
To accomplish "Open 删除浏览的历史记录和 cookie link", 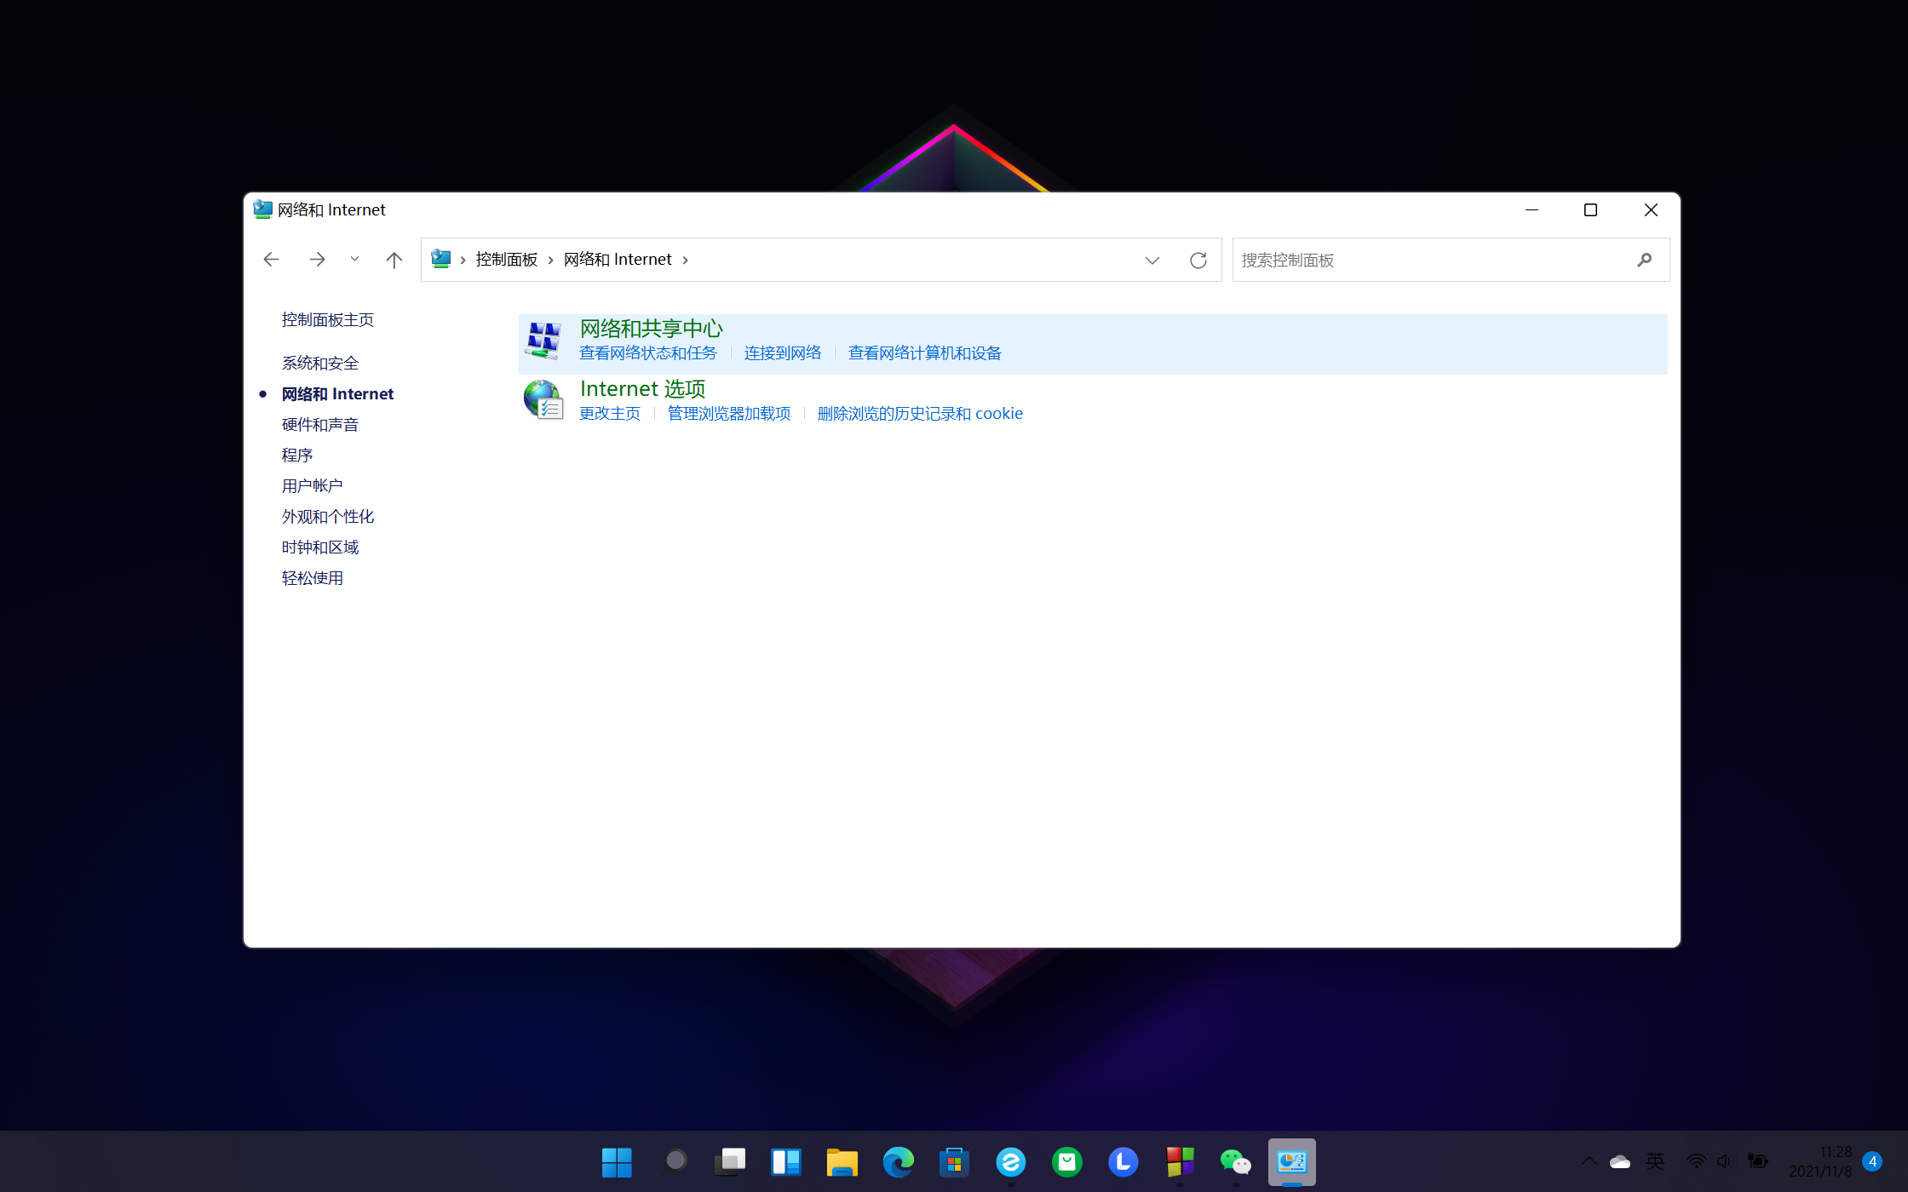I will 919,414.
